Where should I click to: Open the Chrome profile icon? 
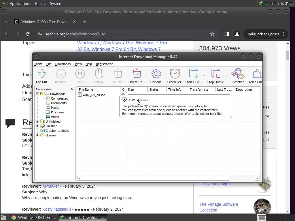[237, 34]
